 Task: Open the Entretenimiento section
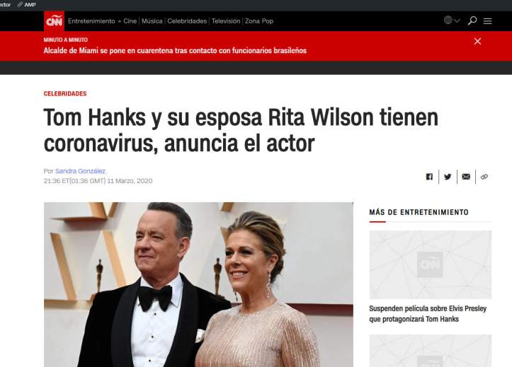[91, 21]
